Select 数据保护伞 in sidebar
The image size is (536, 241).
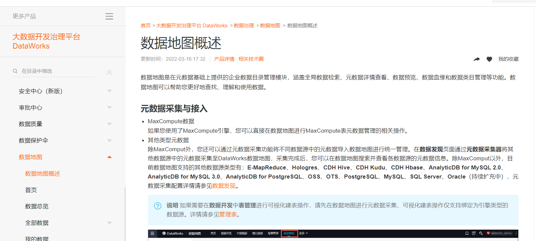33,140
